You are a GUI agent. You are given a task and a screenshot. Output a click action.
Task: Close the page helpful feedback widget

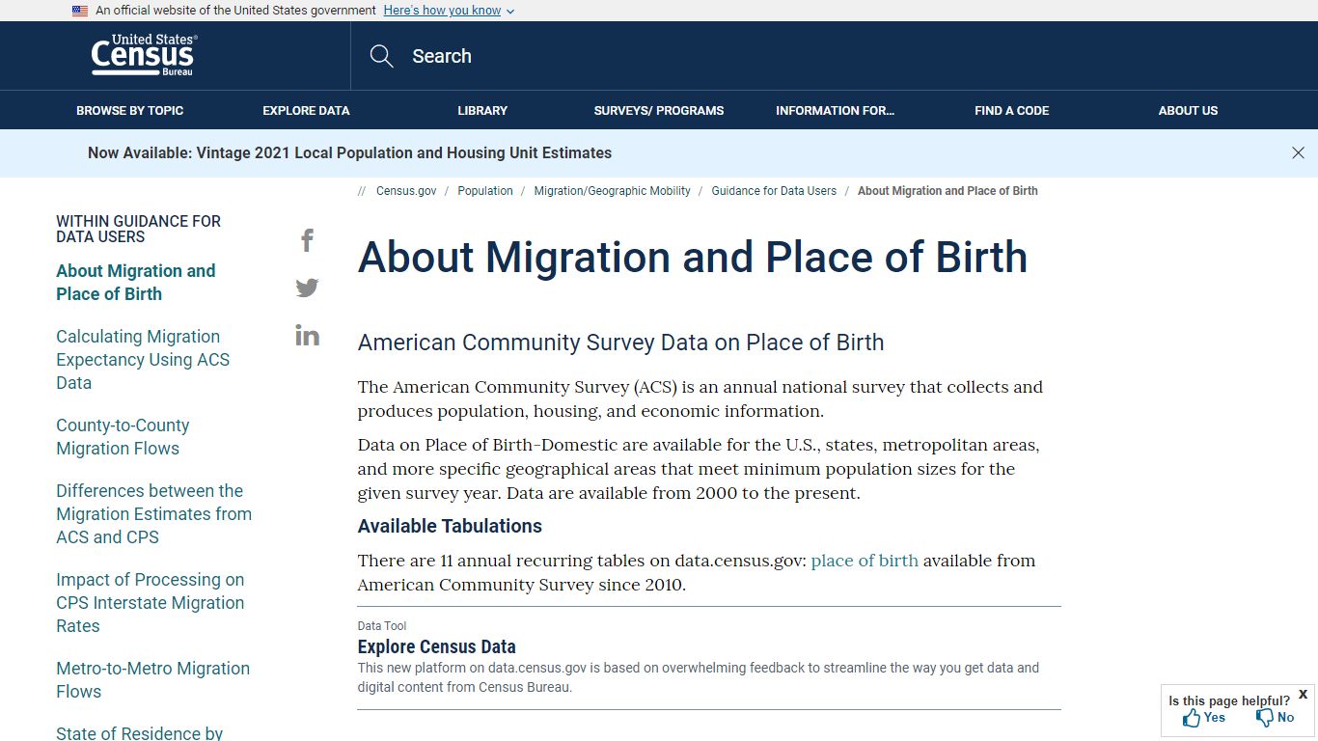[1303, 695]
